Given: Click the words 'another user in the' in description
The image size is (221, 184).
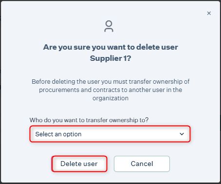Looking at the screenshot, I should 155,90.
